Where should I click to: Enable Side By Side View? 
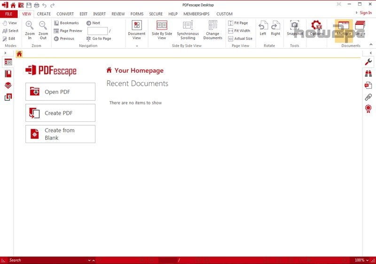pyautogui.click(x=162, y=30)
